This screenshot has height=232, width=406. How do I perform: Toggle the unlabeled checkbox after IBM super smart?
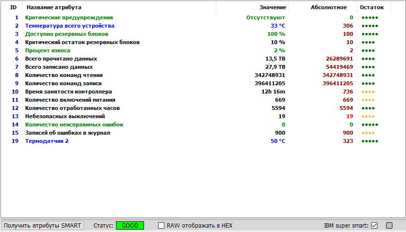pos(389,226)
